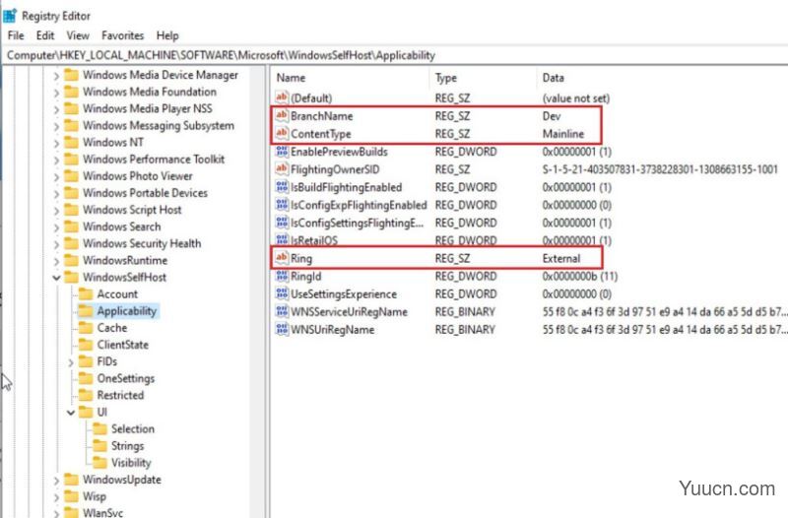Click the ContentType string value icon
Screen dimensions: 788x518
[x=282, y=134]
